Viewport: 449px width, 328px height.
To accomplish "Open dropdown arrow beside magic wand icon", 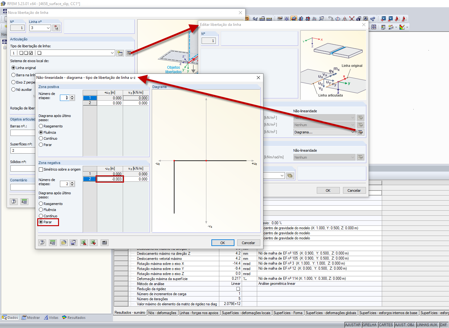I will 396,27.
